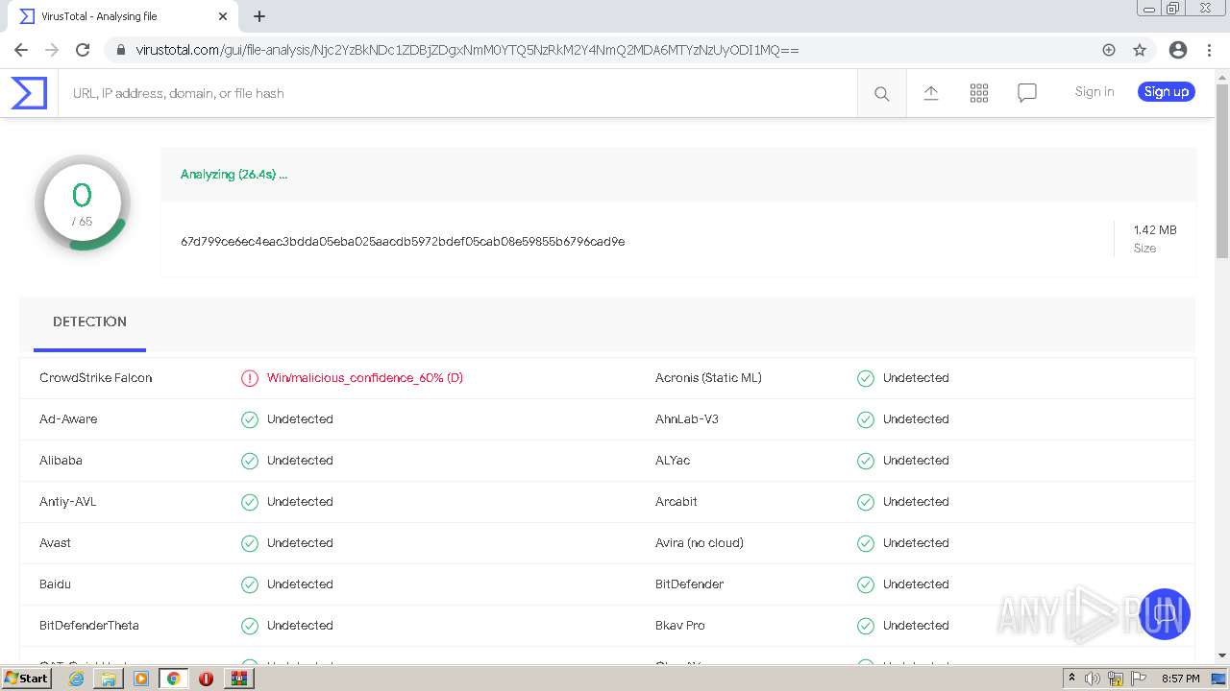Click the install/zoom plus icon in address bar
1230x691 pixels.
pos(1109,50)
